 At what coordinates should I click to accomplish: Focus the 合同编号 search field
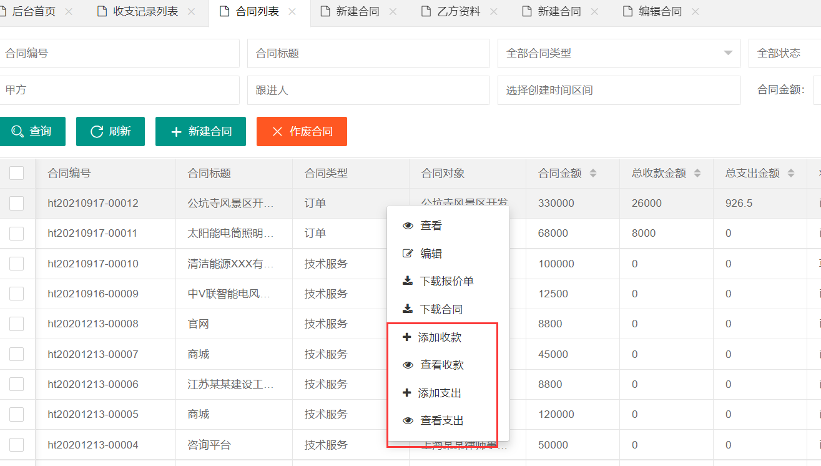click(119, 53)
